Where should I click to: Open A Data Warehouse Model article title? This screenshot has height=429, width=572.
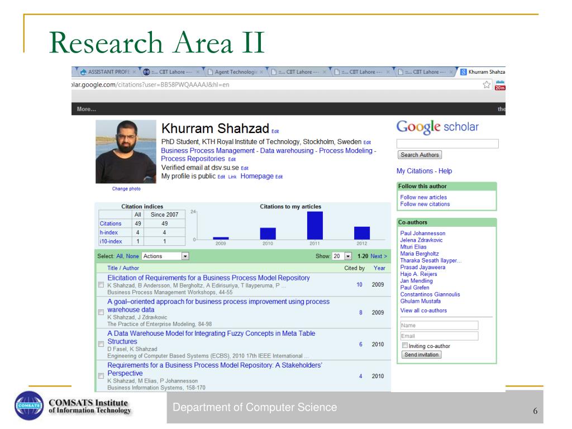(x=211, y=337)
